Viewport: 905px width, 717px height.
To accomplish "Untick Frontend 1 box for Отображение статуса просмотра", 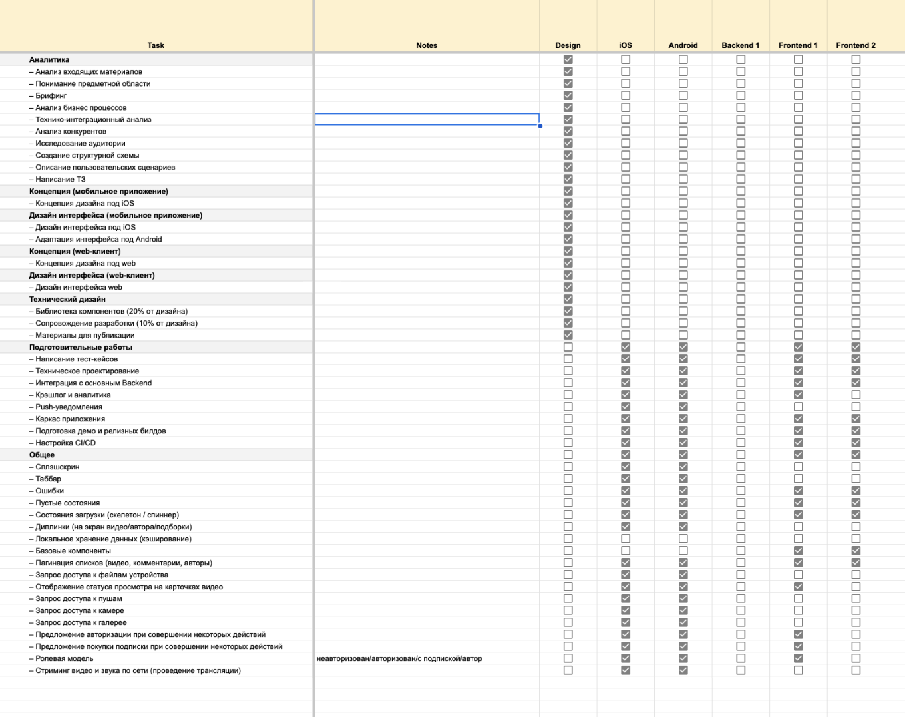I will point(799,587).
